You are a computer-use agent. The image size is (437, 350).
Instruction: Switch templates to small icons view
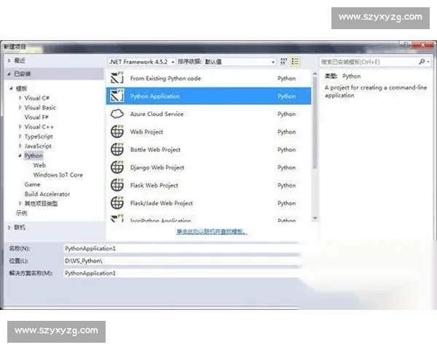tap(283, 62)
